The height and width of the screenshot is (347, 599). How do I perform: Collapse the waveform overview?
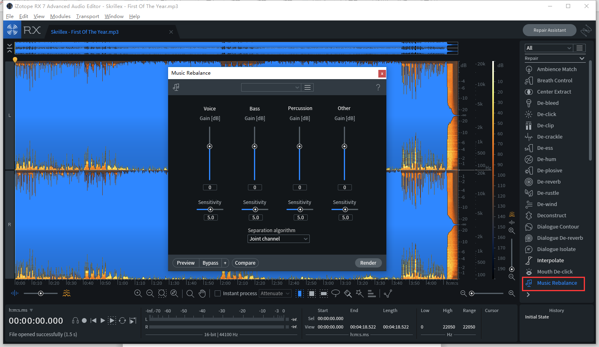(x=10, y=48)
